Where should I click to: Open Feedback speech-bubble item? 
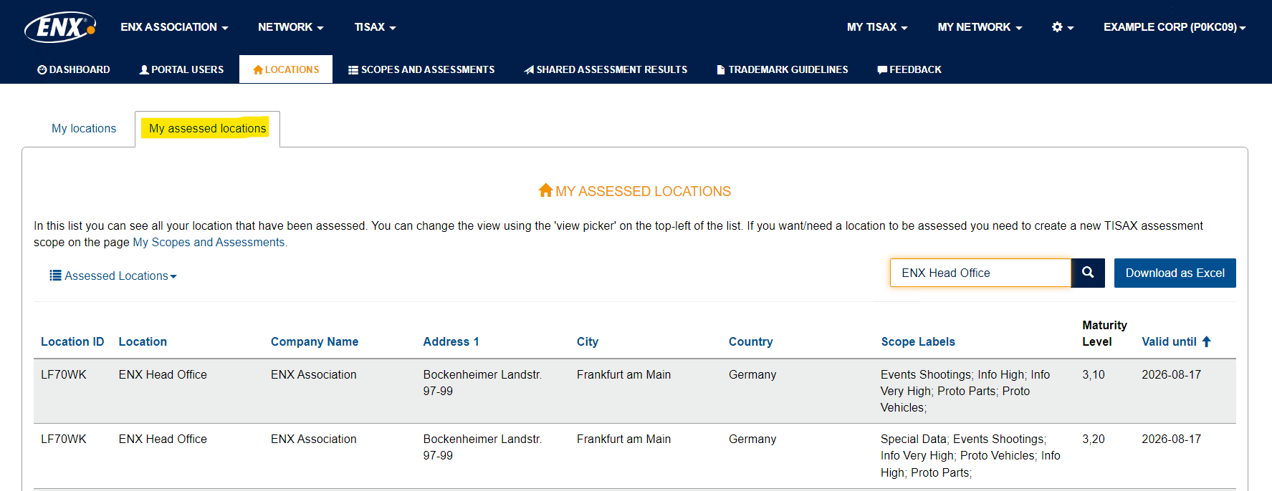[909, 69]
